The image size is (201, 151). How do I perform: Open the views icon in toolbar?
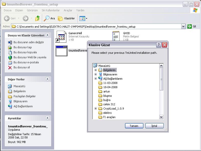pyautogui.click(x=82, y=19)
